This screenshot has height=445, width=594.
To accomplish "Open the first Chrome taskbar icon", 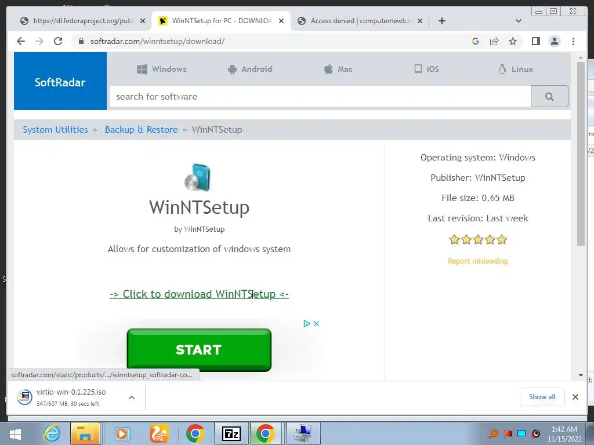I will (x=195, y=433).
